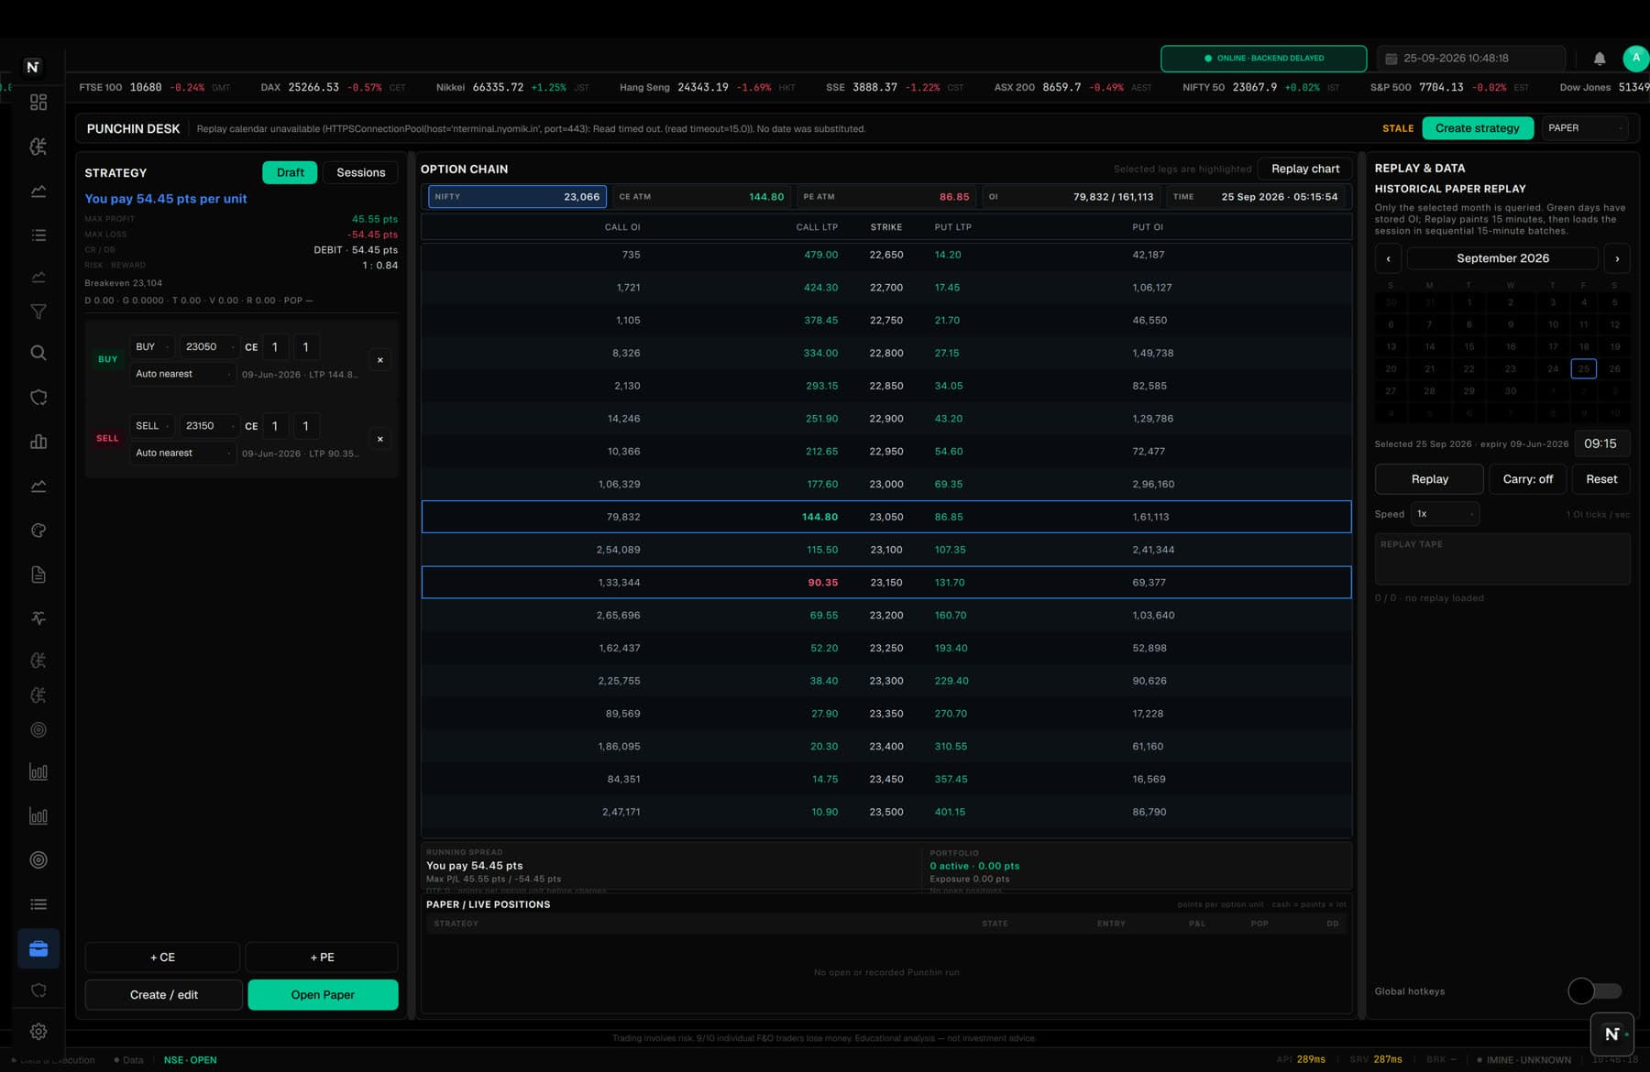Click the Nikkei 66335.72 ticker entry

pyautogui.click(x=513, y=88)
